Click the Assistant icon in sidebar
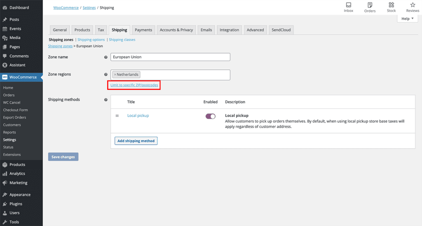Image resolution: width=422 pixels, height=226 pixels. coord(5,65)
